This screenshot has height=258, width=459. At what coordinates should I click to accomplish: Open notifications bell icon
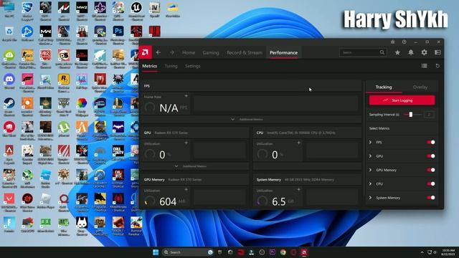411,52
